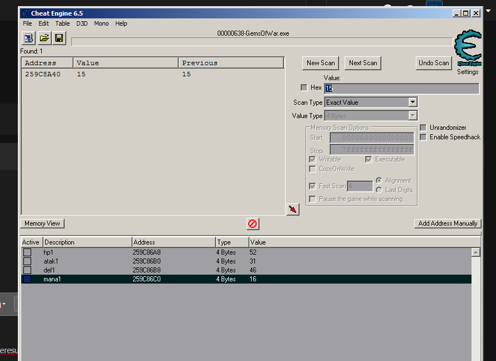Click value 52 of hp1
The image size is (496, 361).
click(253, 252)
